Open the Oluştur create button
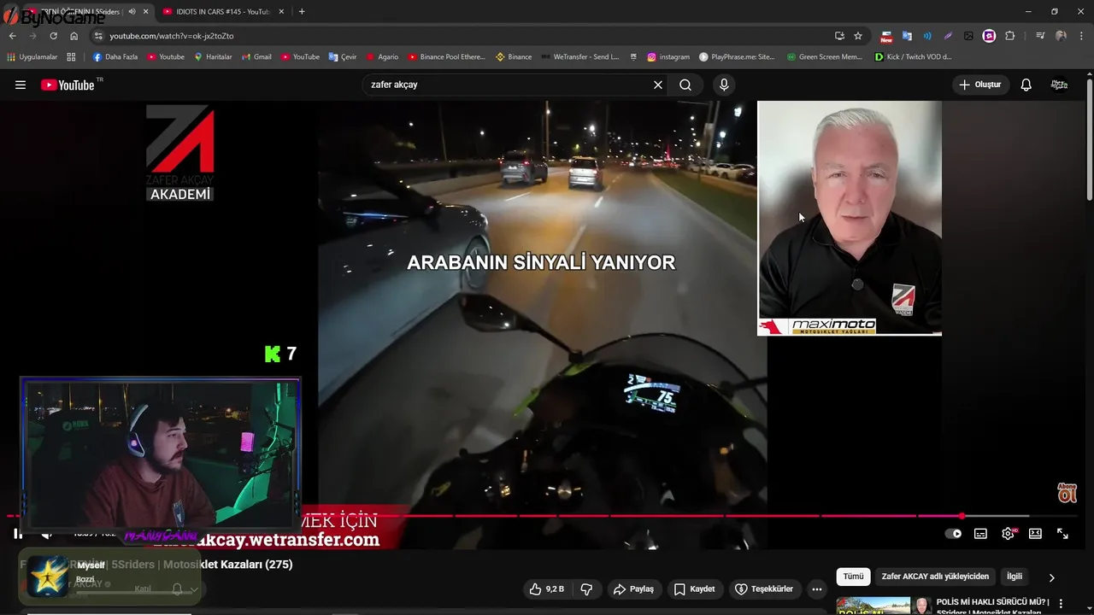This screenshot has width=1094, height=615. point(980,85)
